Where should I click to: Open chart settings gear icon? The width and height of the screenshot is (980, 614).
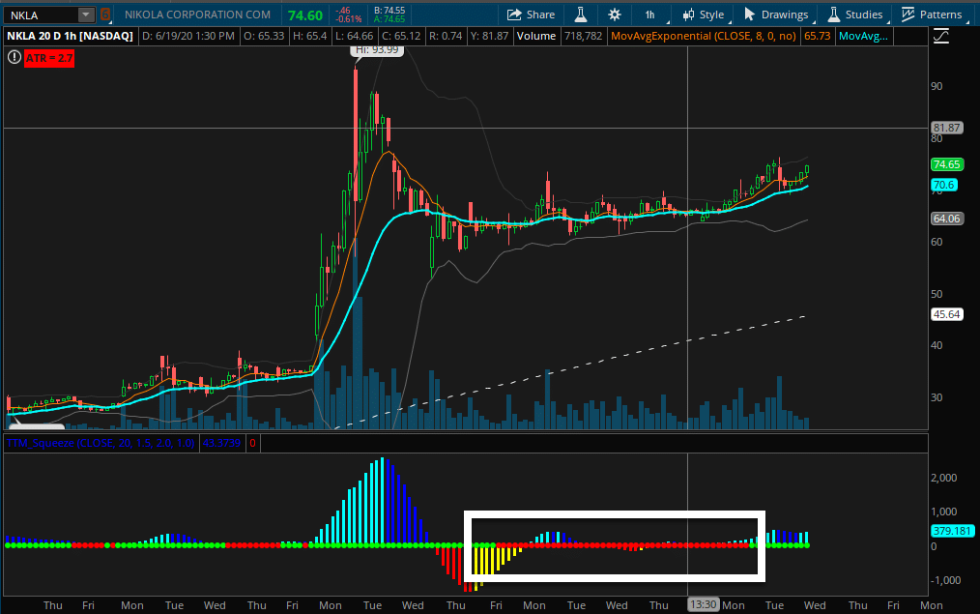[615, 15]
